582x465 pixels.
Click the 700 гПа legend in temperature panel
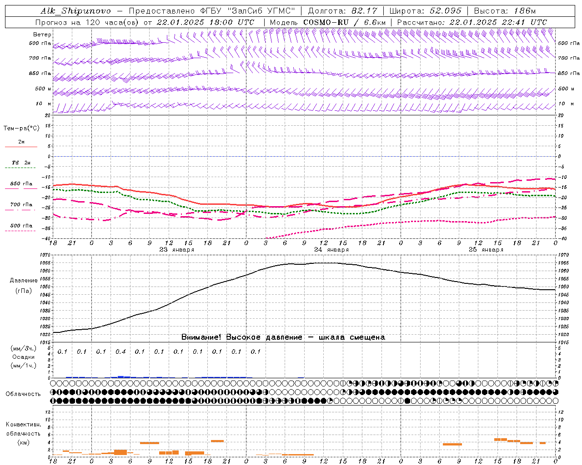point(21,205)
